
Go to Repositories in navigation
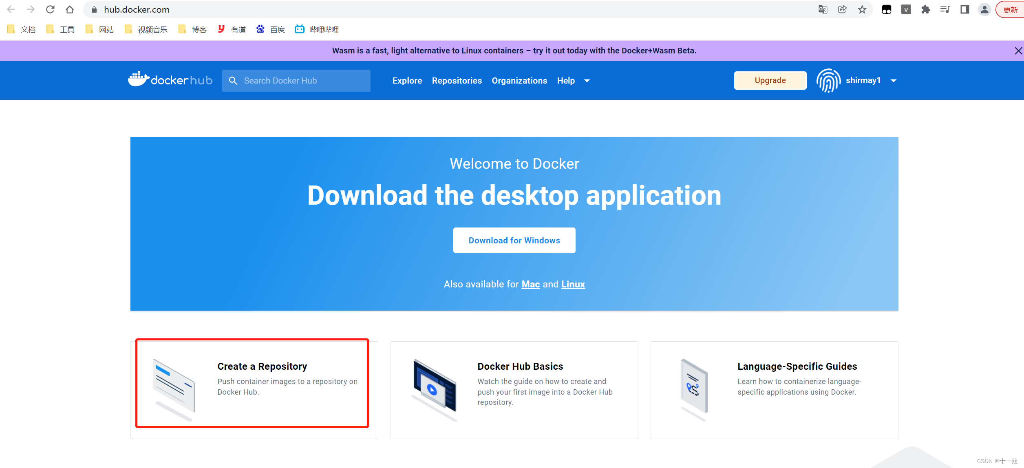pos(457,81)
